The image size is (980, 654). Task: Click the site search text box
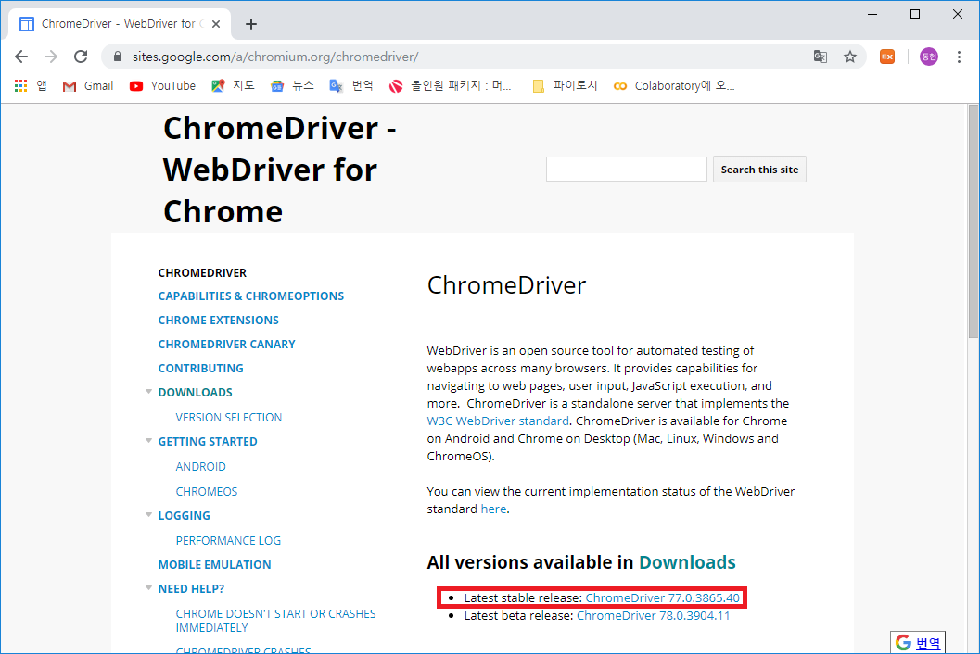click(x=626, y=170)
